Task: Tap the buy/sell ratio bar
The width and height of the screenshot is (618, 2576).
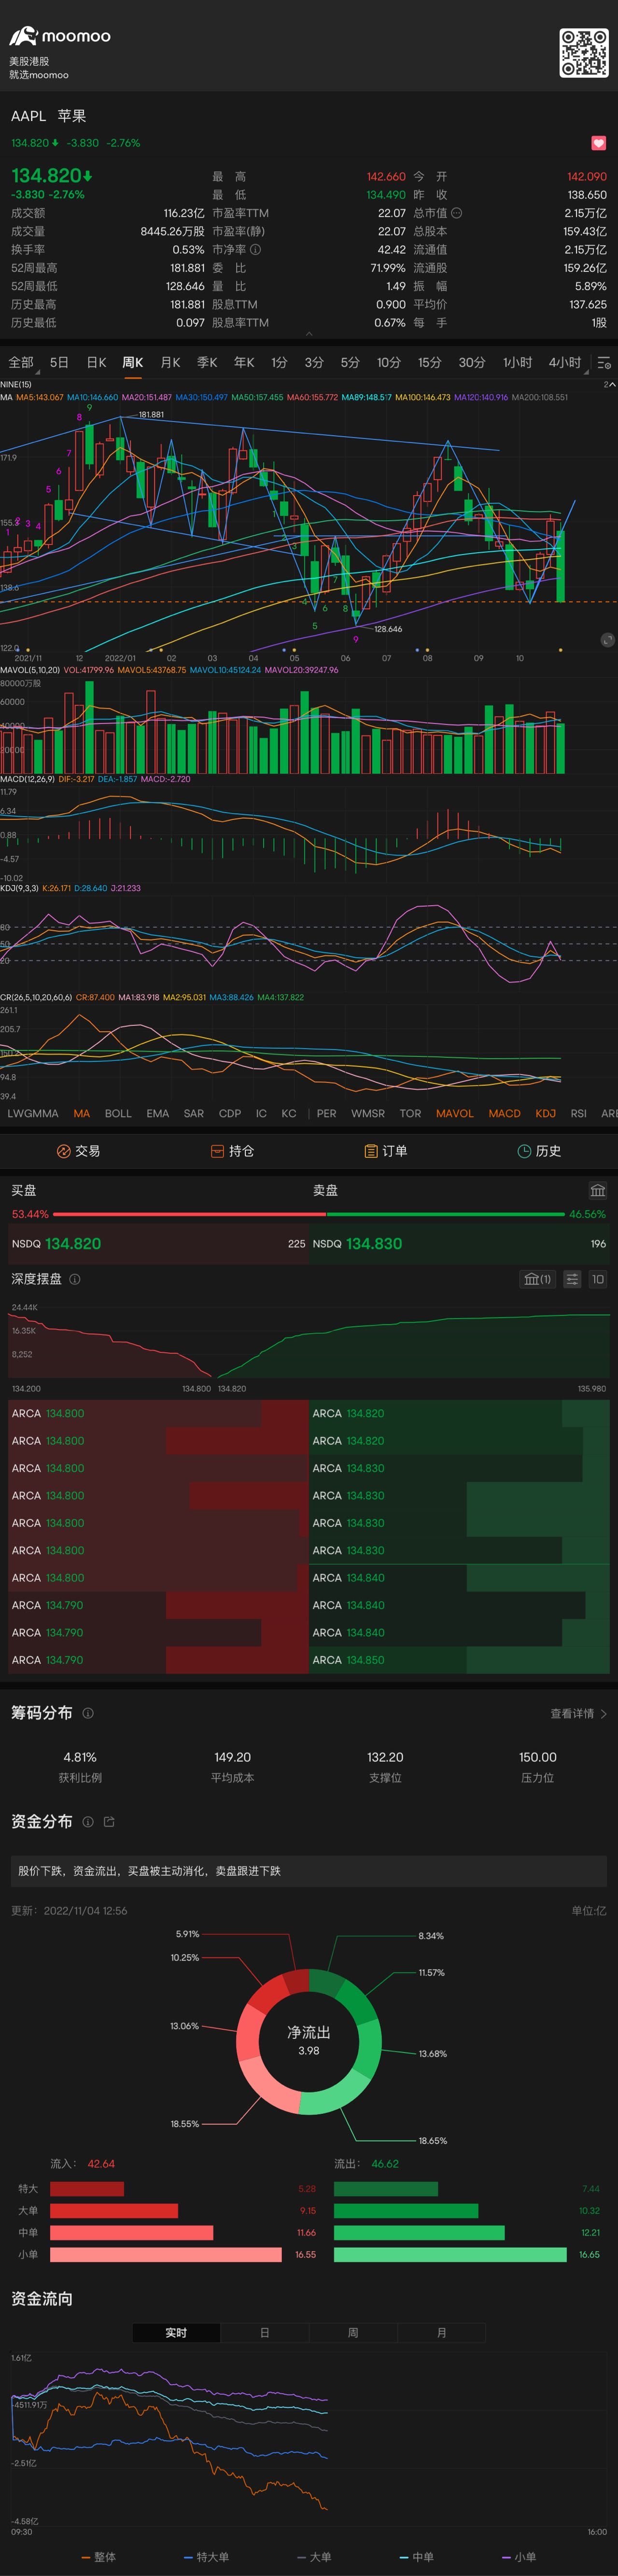Action: [x=309, y=1214]
